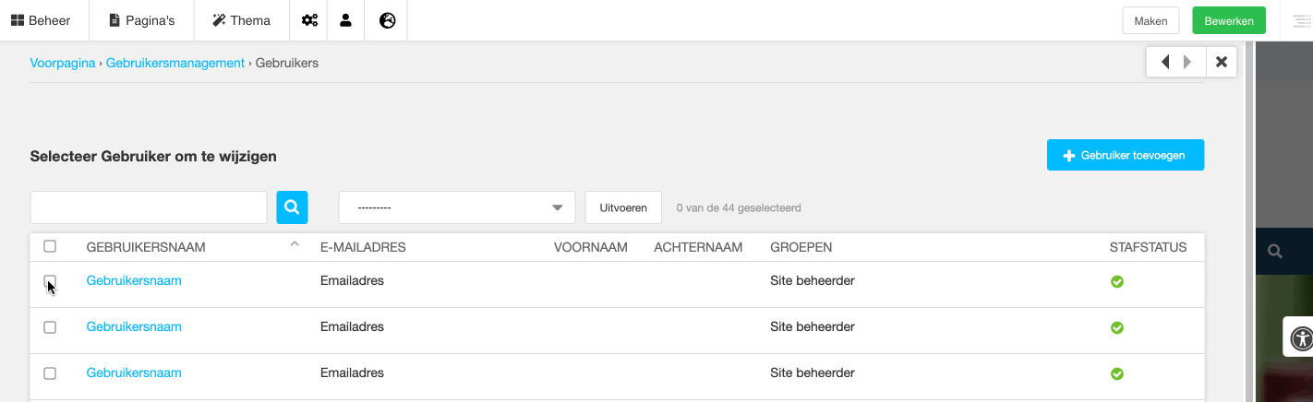Sort by E-mailadres column header

click(x=363, y=247)
